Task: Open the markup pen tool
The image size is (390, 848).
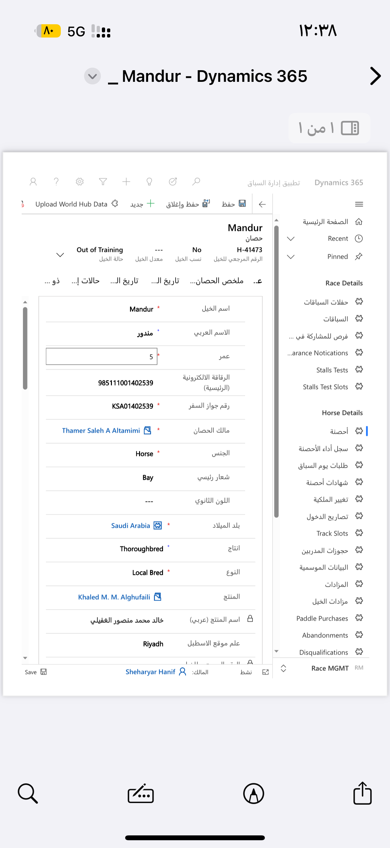Action: 254,793
